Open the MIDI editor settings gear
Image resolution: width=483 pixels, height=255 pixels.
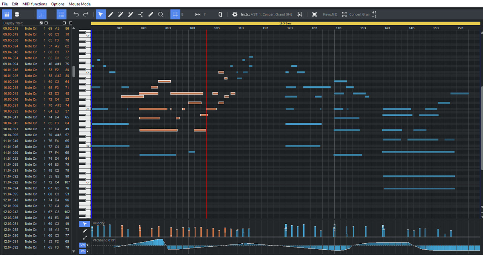click(235, 14)
